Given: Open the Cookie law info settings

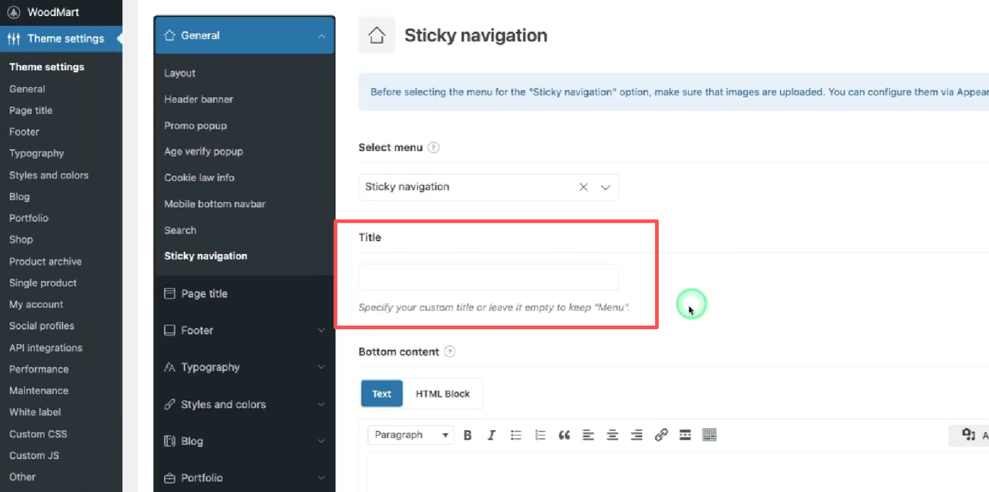Looking at the screenshot, I should coord(199,177).
